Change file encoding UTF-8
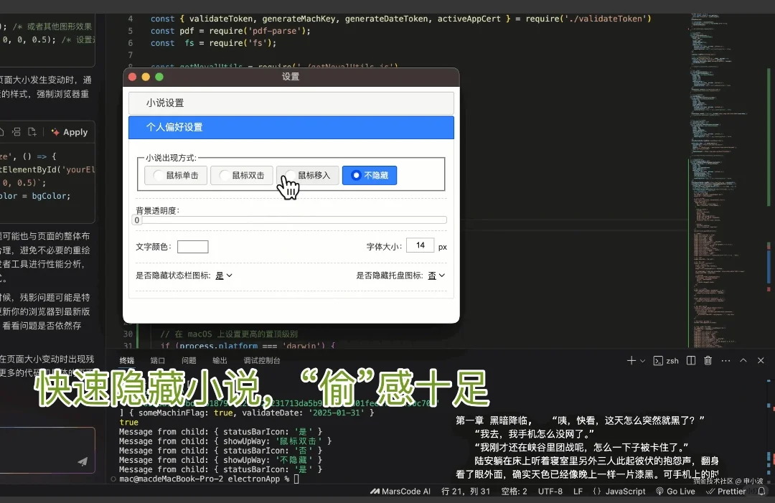Screen dimensions: 775x503 (x=550, y=491)
